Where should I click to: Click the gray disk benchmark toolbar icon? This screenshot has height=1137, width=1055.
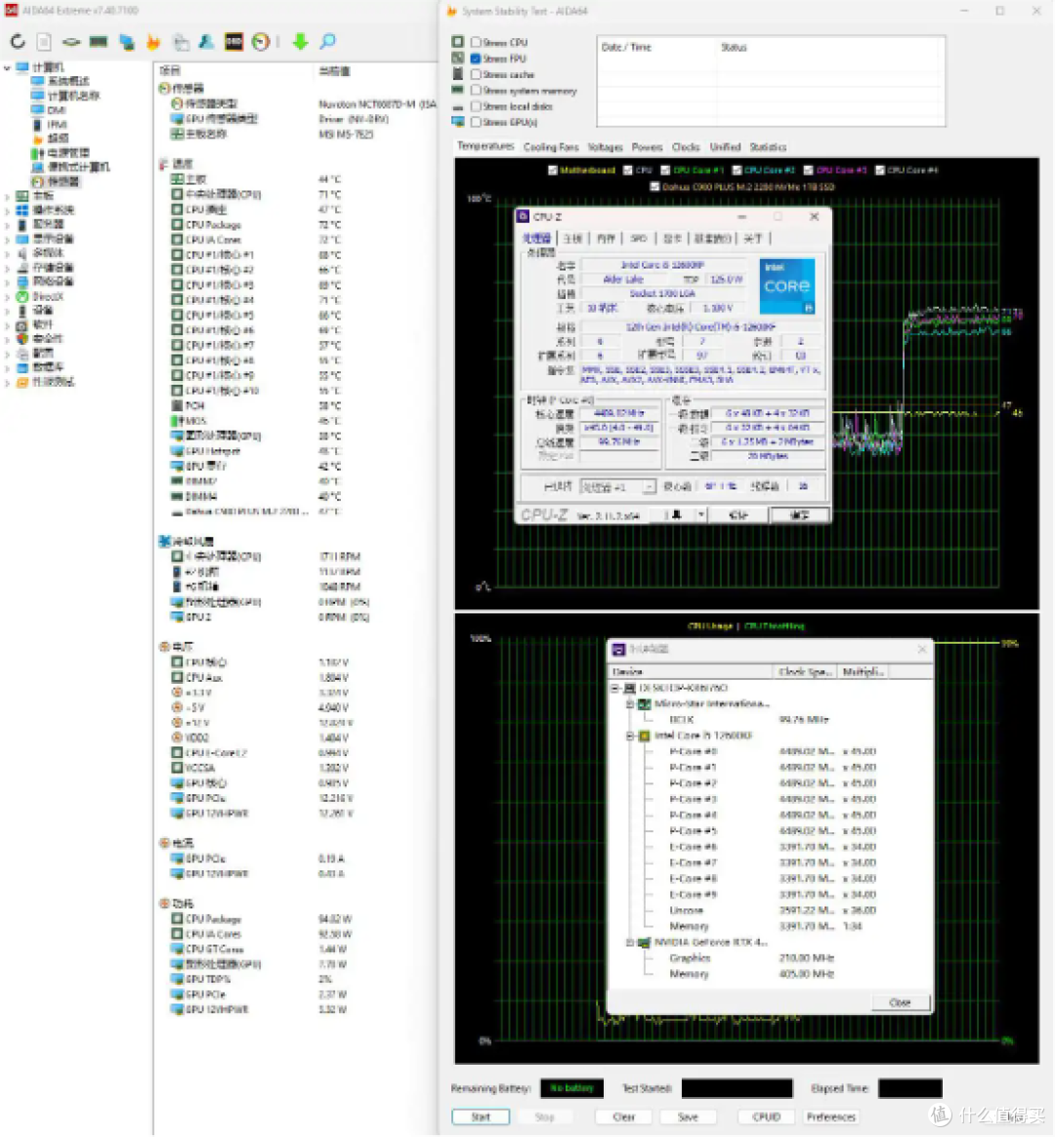click(71, 42)
